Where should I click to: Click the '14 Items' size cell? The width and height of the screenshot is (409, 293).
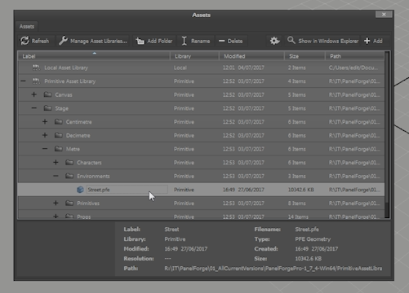(298, 216)
